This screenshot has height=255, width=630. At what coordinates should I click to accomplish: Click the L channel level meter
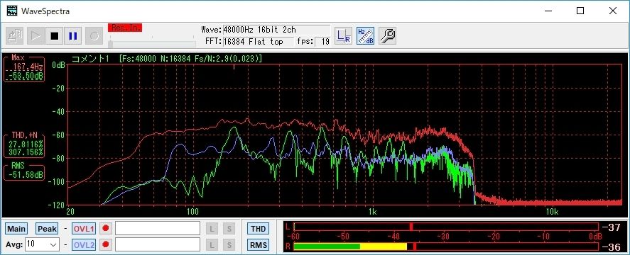coord(446,227)
